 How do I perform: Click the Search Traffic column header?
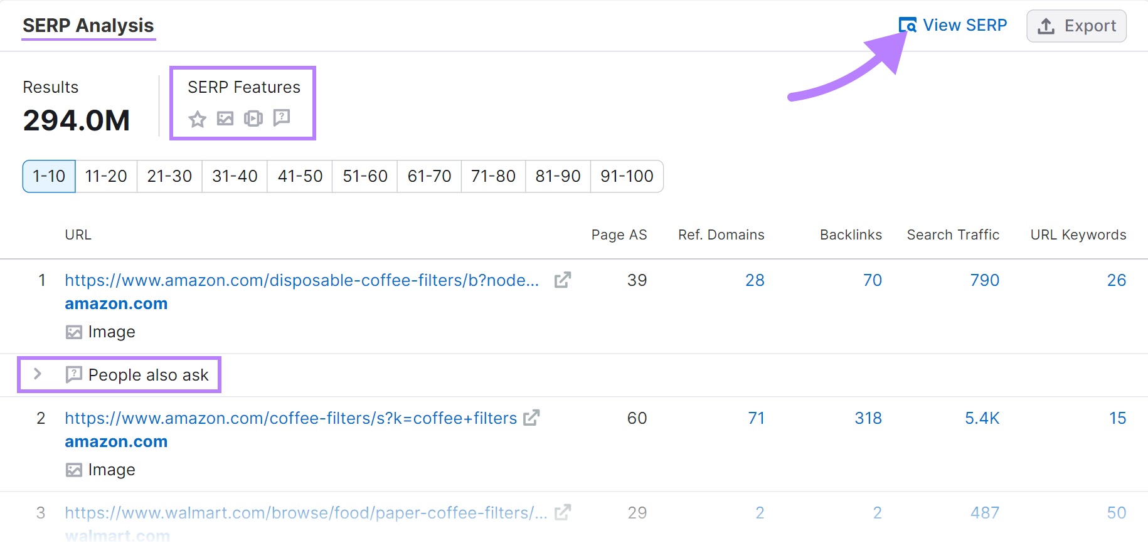(953, 235)
